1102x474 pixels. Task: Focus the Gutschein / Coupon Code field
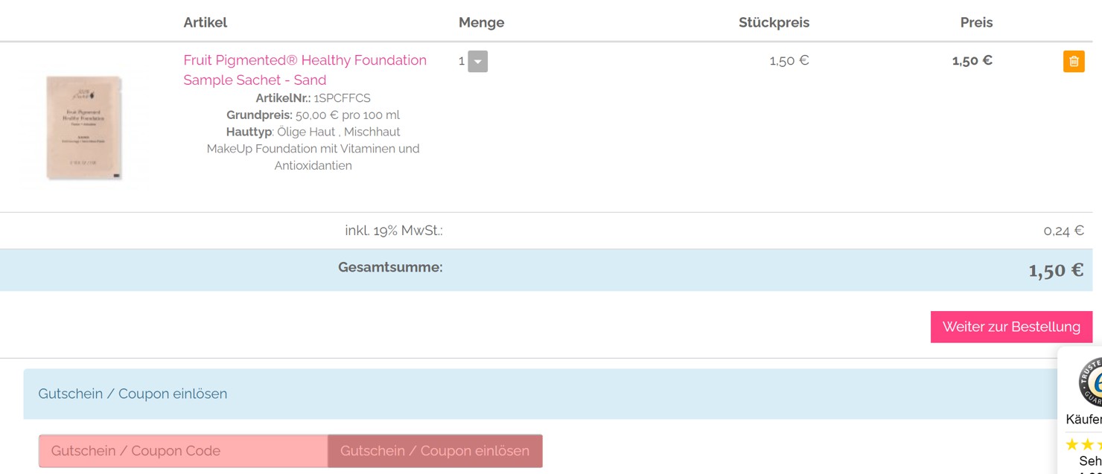click(x=183, y=451)
